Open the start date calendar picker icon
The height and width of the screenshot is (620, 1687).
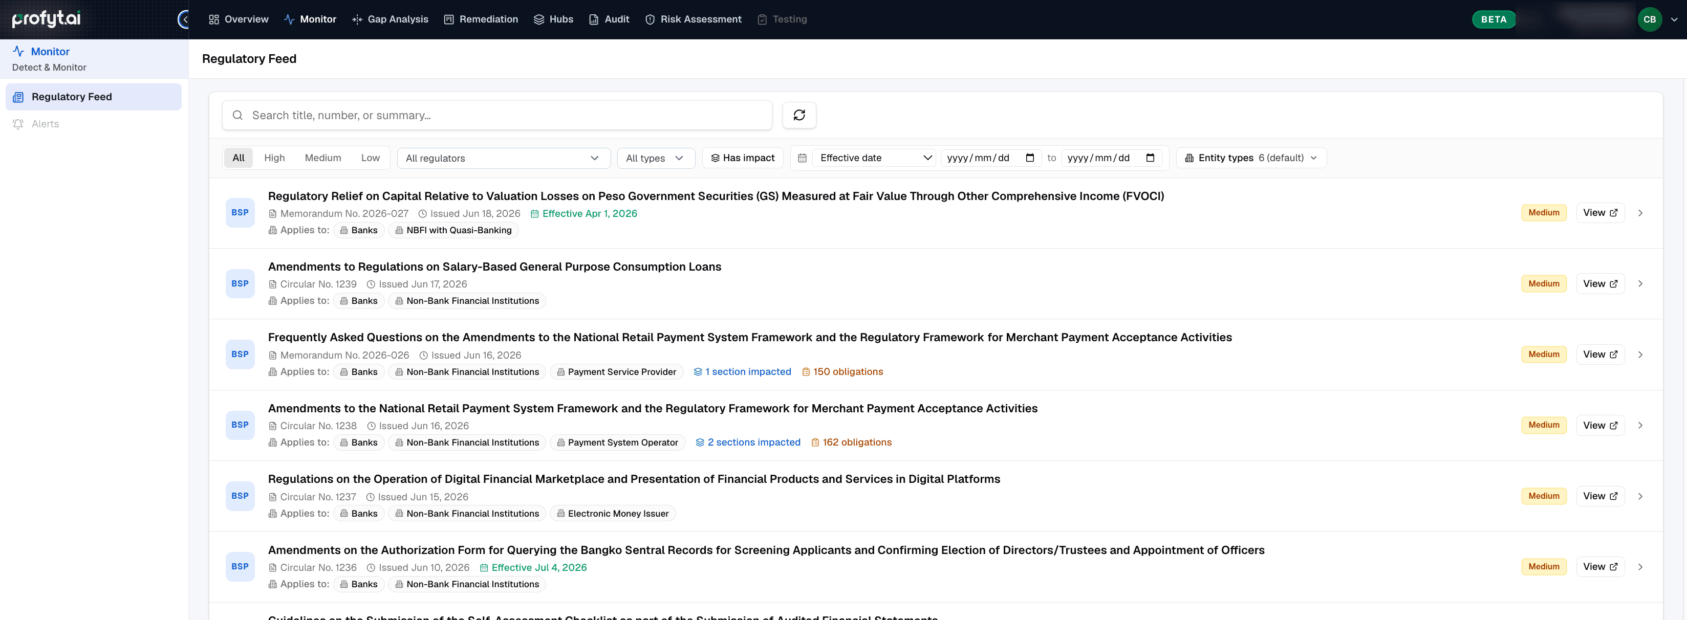pos(1029,158)
